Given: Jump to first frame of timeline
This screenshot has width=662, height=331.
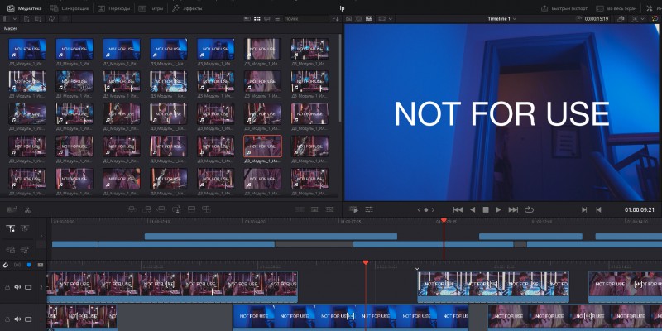Looking at the screenshot, I should [x=458, y=209].
